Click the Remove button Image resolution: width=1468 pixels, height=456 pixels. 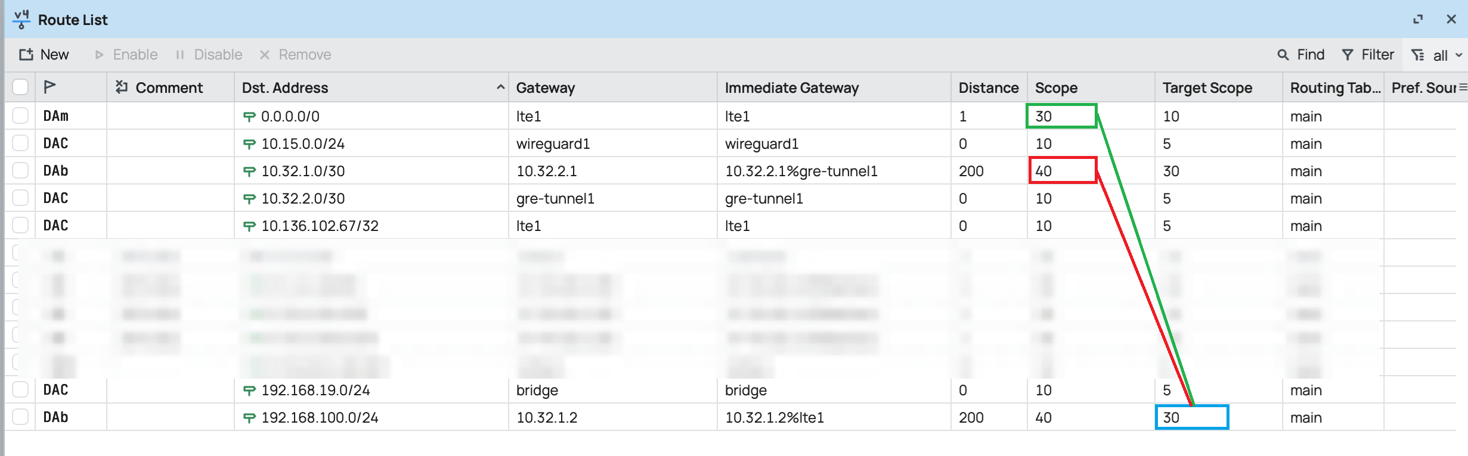click(296, 55)
